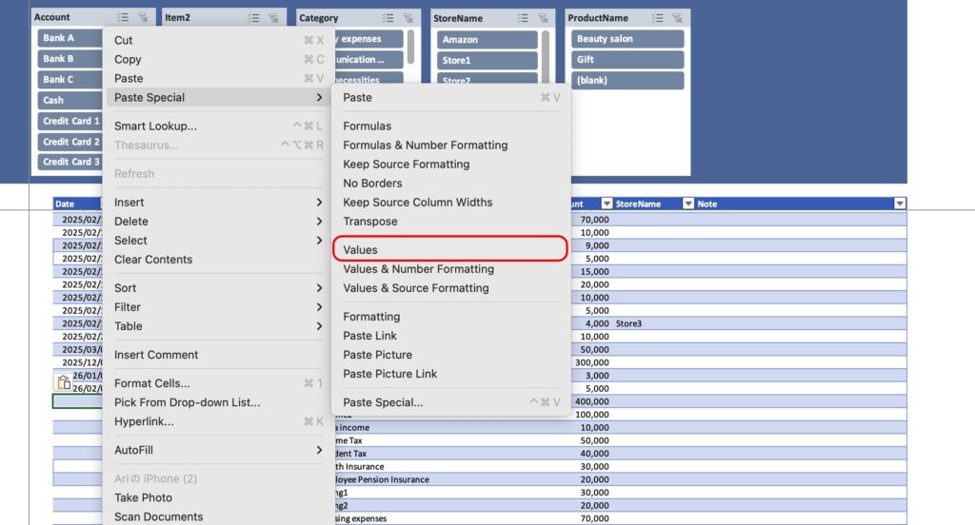Clear the filter on the Account slicer

[x=143, y=17]
